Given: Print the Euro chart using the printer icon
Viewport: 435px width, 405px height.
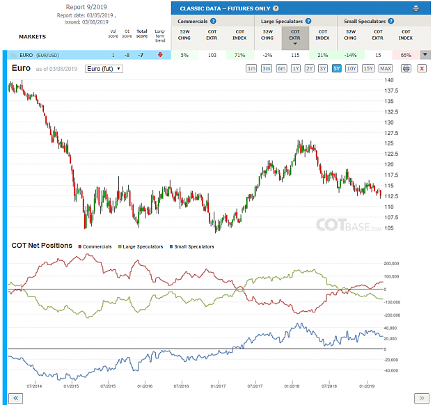Looking at the screenshot, I should coord(406,68).
